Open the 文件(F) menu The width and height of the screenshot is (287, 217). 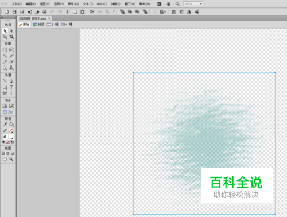coord(17,4)
